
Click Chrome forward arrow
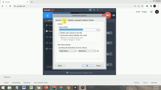pos(6,6)
